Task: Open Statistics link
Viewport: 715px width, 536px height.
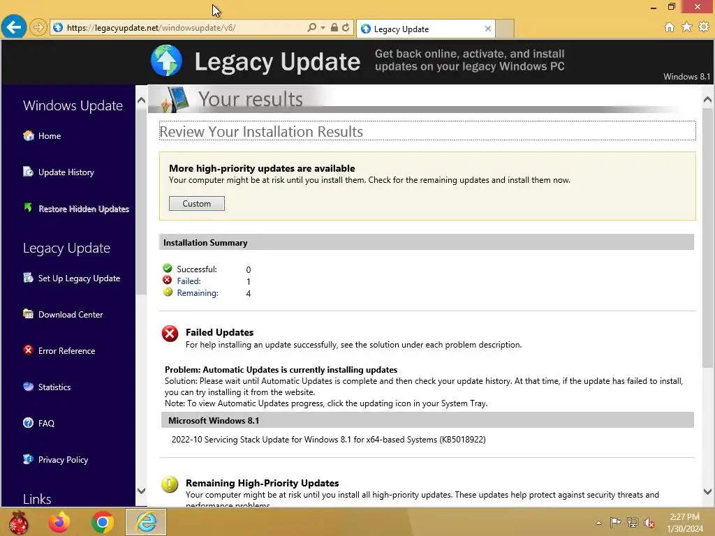Action: click(54, 387)
